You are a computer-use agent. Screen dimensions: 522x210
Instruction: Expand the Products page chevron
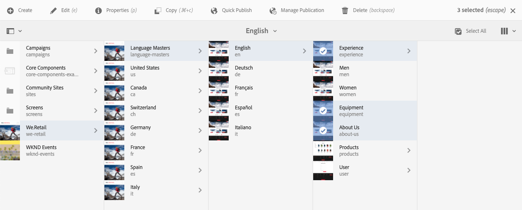point(409,150)
